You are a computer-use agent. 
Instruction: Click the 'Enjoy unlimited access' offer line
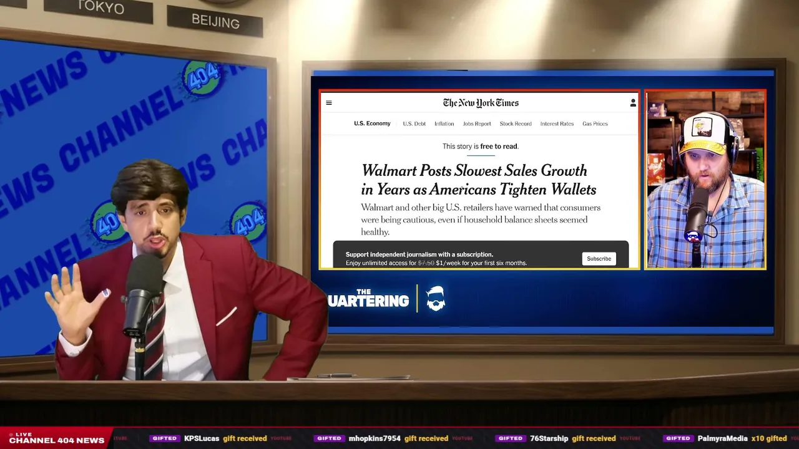(x=436, y=263)
